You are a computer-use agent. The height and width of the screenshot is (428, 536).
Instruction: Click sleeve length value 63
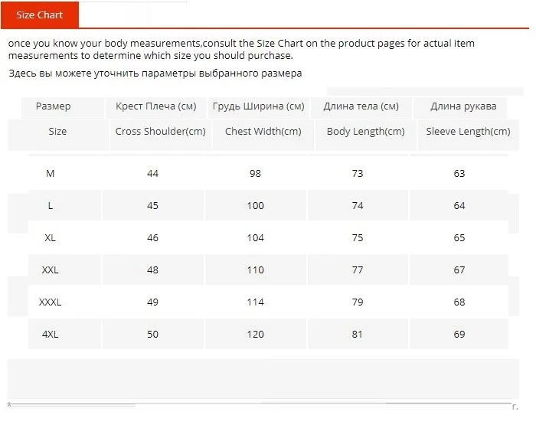click(459, 174)
